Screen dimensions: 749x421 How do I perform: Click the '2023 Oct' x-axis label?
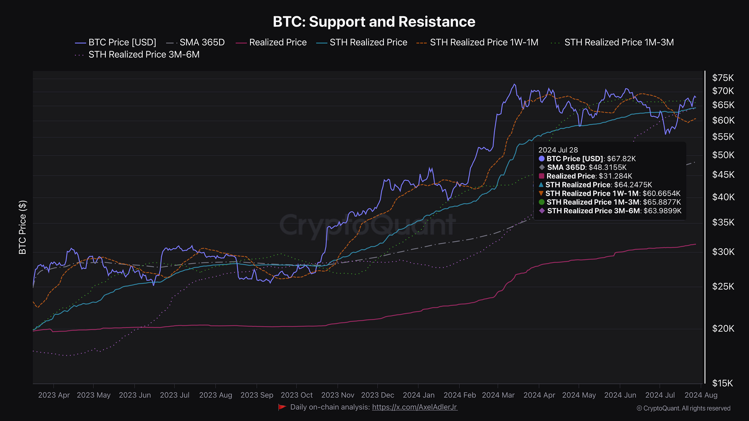[296, 395]
